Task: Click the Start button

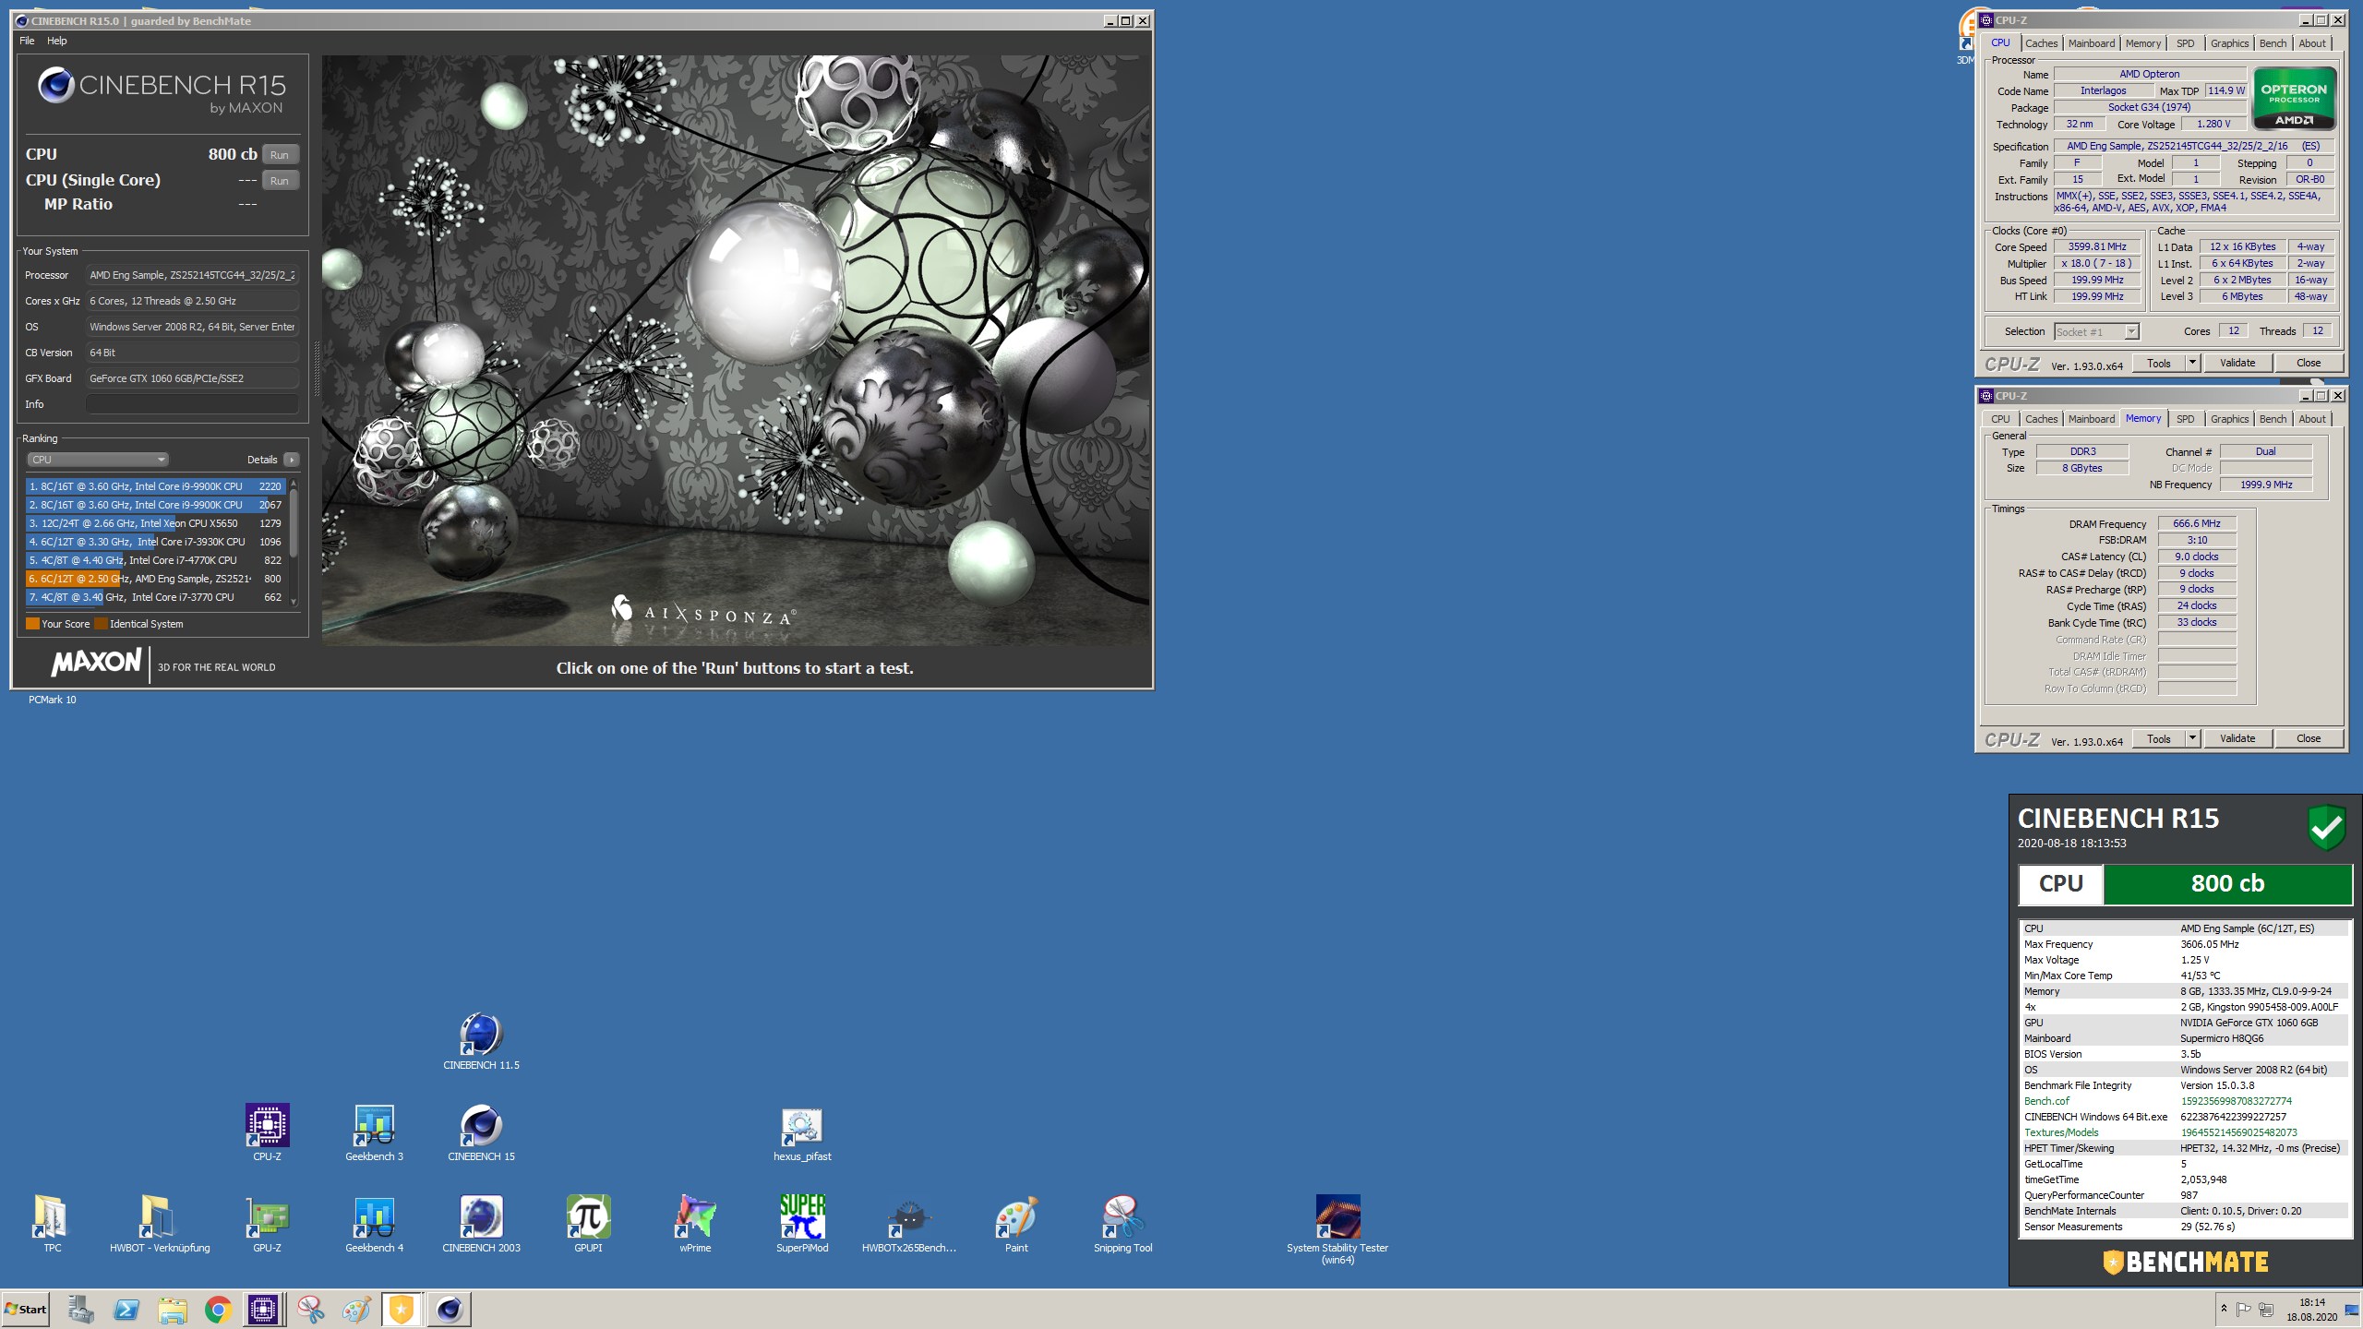Action: (x=26, y=1309)
